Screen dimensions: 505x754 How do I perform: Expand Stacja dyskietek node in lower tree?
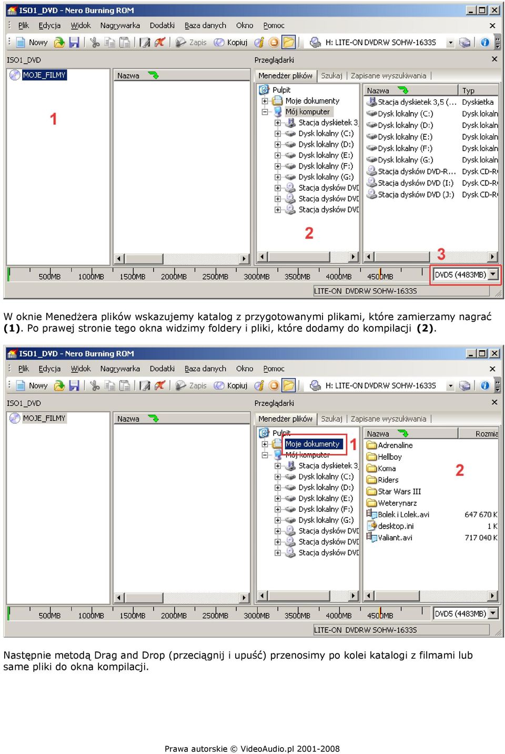277,466
